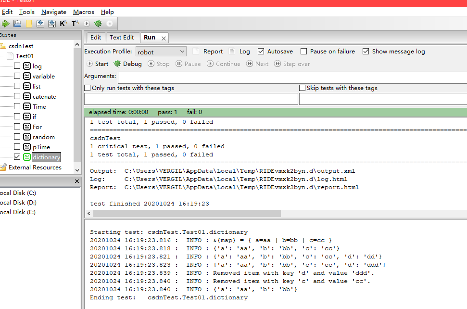467x309 pixels.
Task: Open the Tools menu
Action: tap(27, 12)
